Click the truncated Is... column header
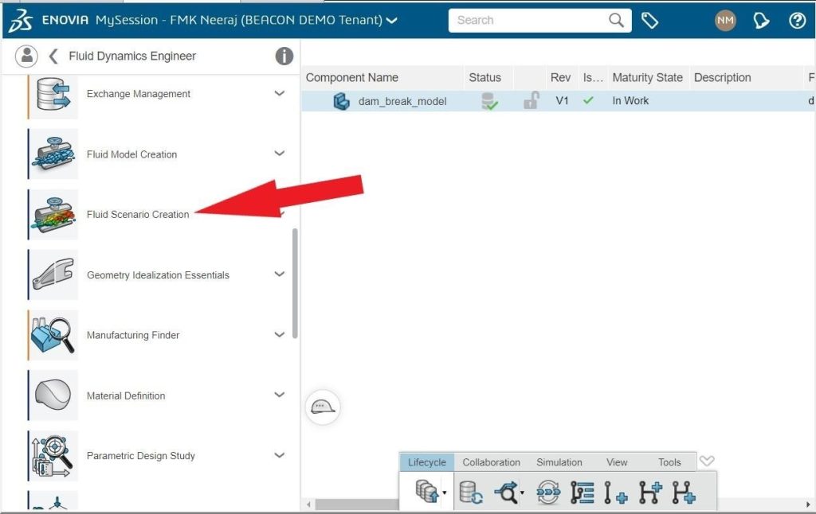Viewport: 816px width, 514px height. pyautogui.click(x=593, y=77)
